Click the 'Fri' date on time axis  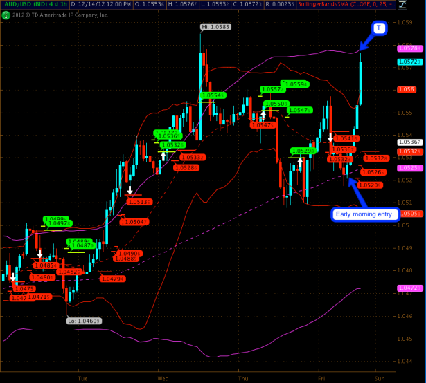coord(322,378)
